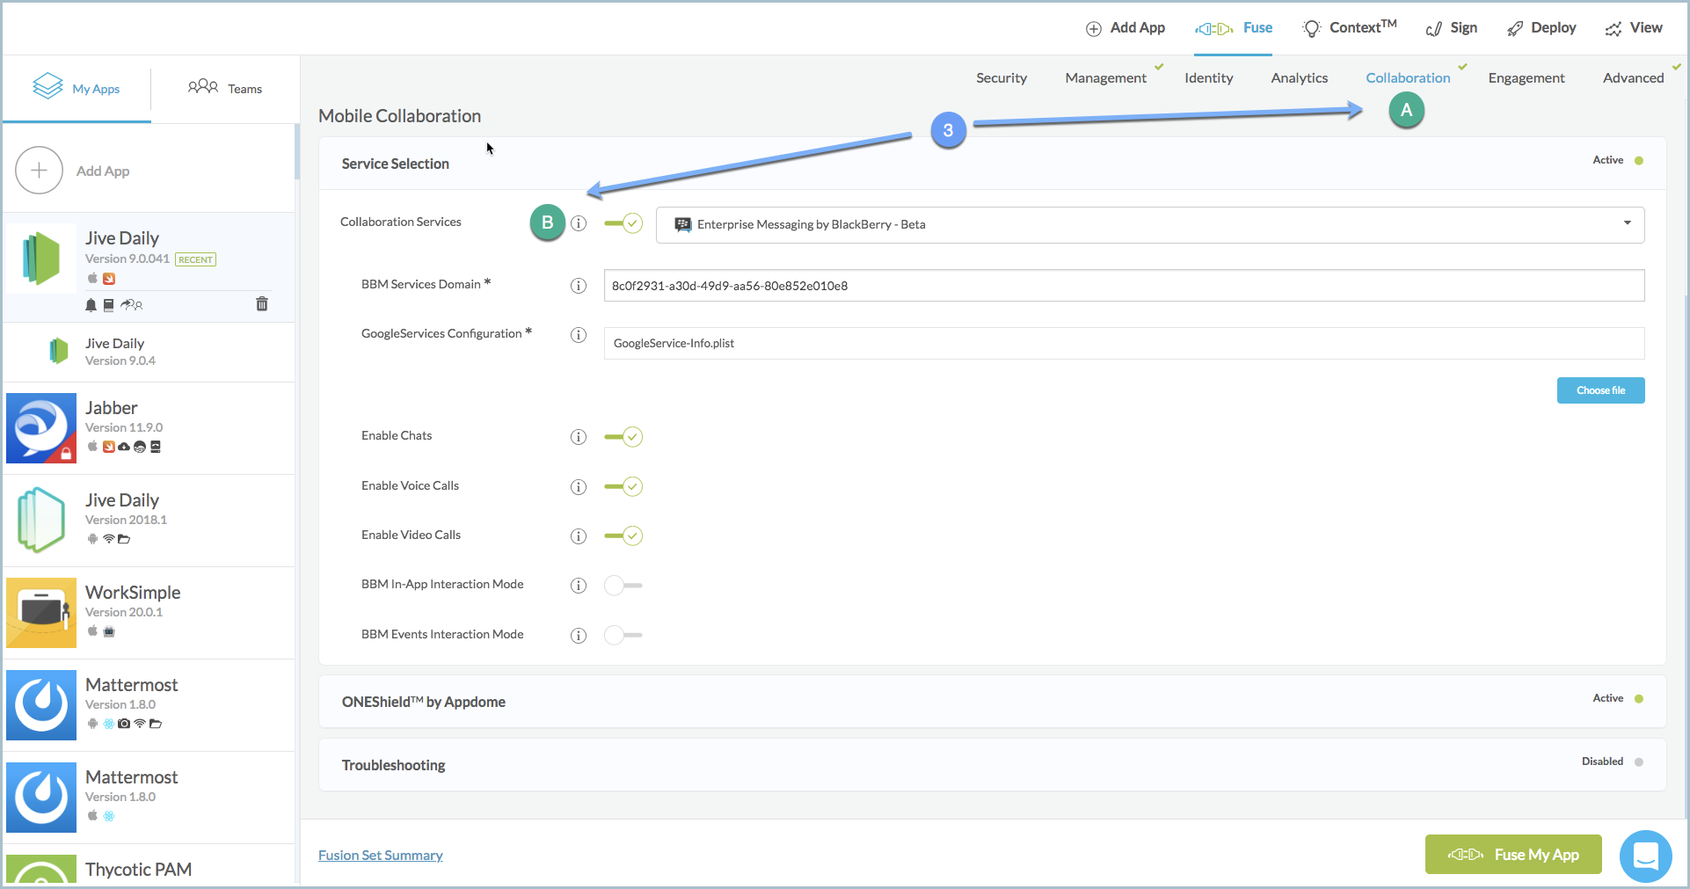Click info icon for Enable Voice Calls
This screenshot has width=1690, height=889.
tap(579, 487)
